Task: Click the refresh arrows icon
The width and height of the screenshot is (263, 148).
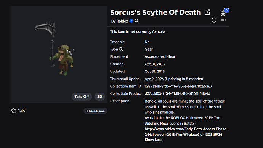Action: (214, 20)
